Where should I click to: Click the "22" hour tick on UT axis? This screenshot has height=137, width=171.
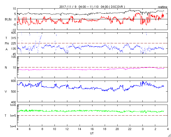coord(130,129)
